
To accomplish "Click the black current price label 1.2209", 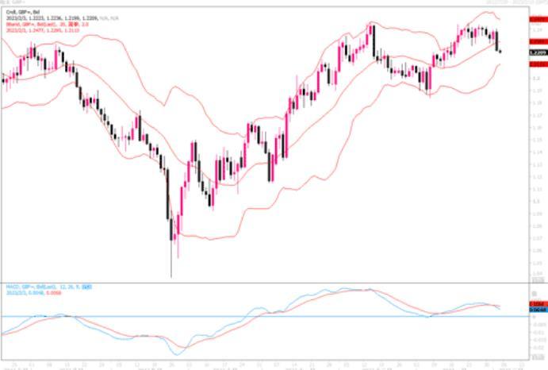I will coord(536,52).
